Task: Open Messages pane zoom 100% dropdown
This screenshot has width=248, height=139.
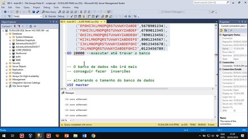Action: [71, 120]
